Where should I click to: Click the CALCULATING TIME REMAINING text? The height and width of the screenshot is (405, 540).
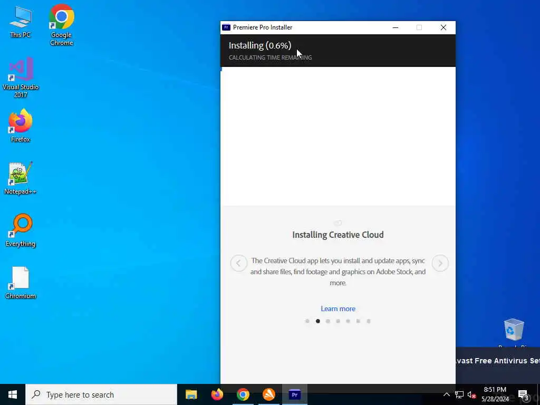pos(271,57)
